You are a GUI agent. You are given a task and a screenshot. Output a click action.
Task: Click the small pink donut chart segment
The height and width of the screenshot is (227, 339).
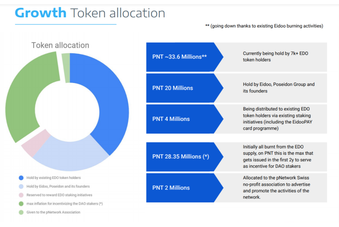pyautogui.click(x=36, y=143)
